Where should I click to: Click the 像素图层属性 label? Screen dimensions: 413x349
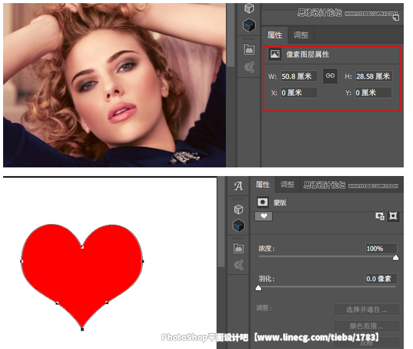pos(308,54)
